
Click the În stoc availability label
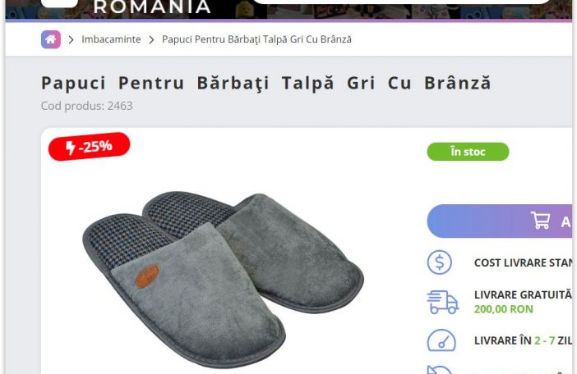coord(468,152)
